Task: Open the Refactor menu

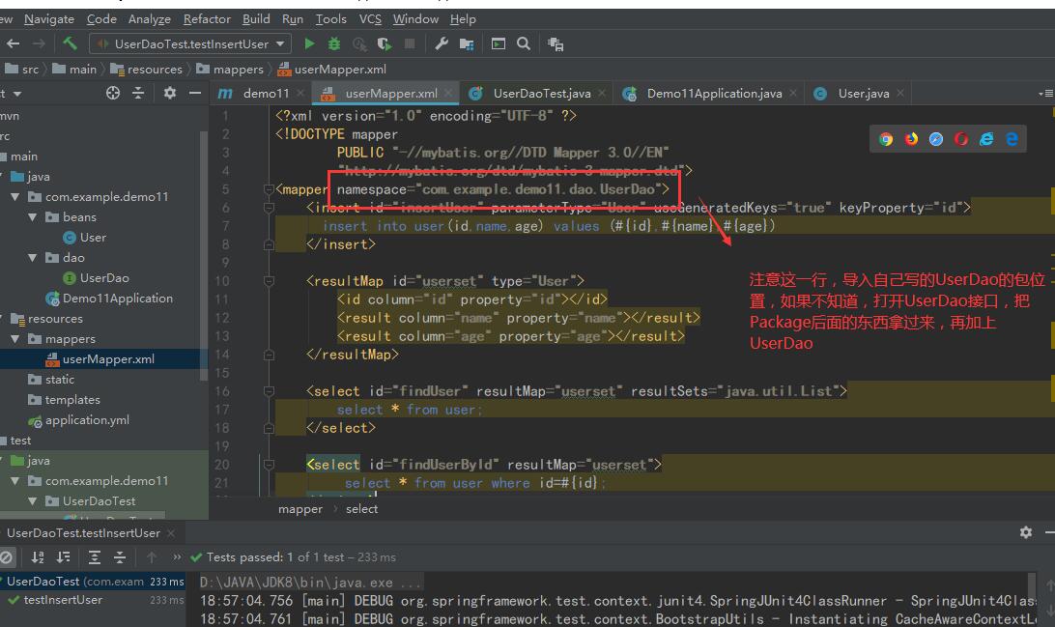Action: 207,18
